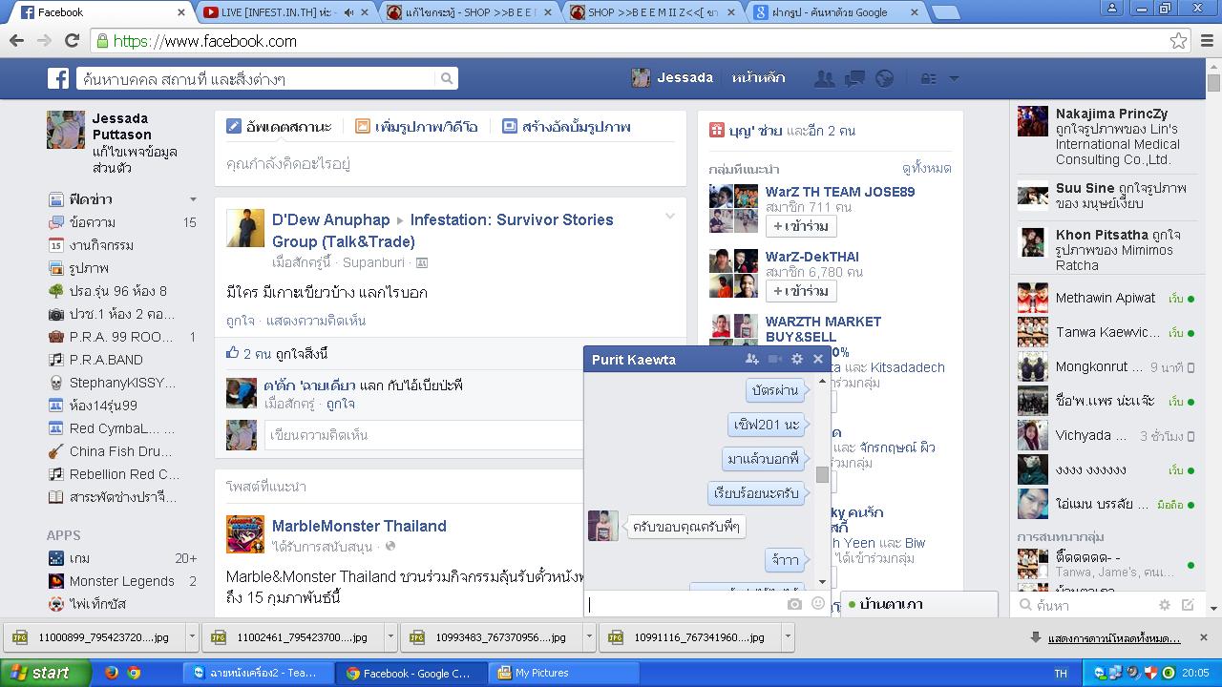Viewport: 1222px width, 687px height.
Task: Open dropdown arrow for 11000899_795423720 download
Action: pos(192,636)
